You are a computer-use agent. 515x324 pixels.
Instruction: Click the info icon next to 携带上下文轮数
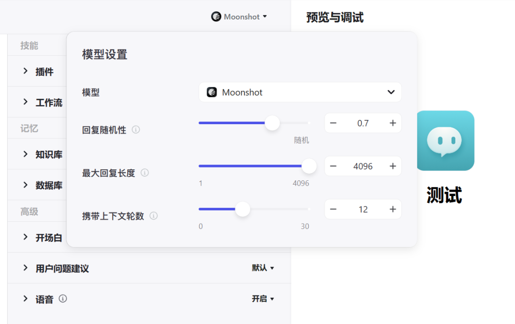(x=154, y=216)
